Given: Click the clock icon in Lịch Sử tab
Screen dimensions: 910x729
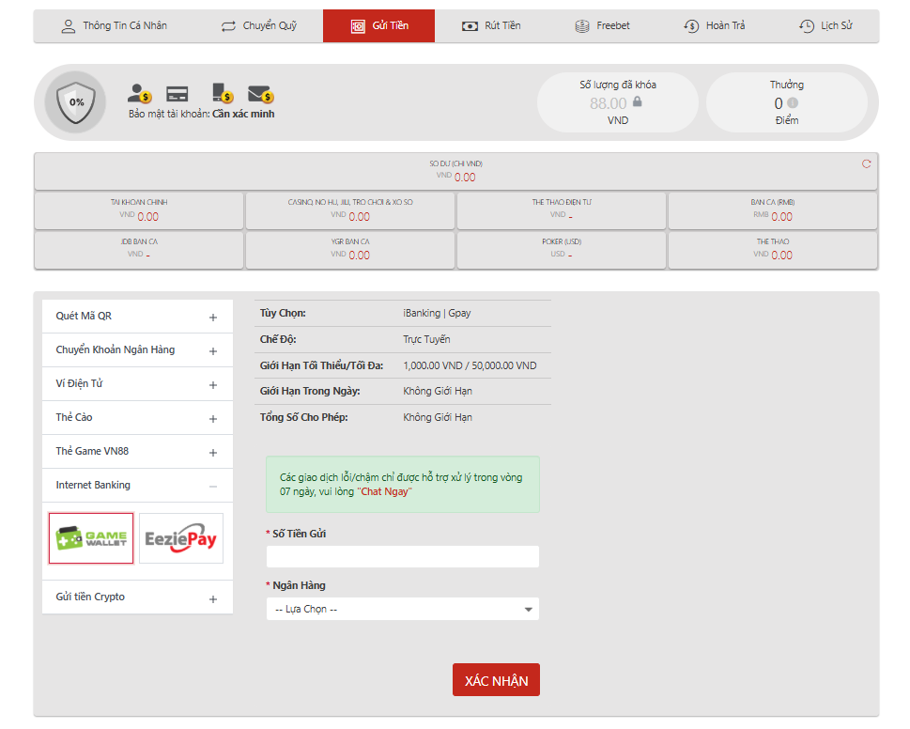Looking at the screenshot, I should click(807, 26).
